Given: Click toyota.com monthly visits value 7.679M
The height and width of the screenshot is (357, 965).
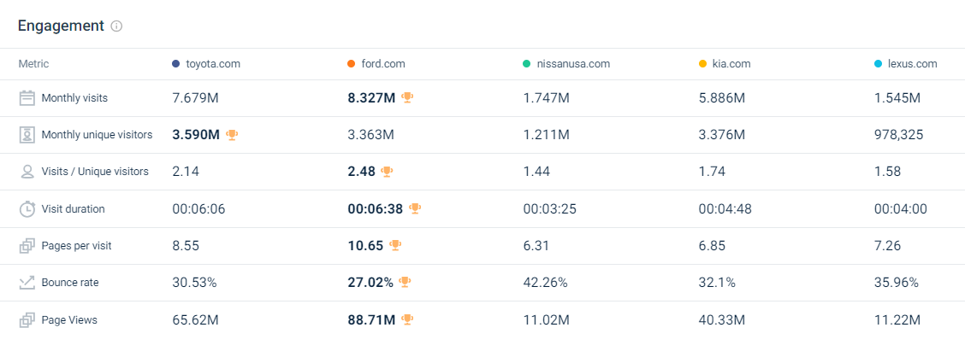Looking at the screenshot, I should tap(195, 98).
